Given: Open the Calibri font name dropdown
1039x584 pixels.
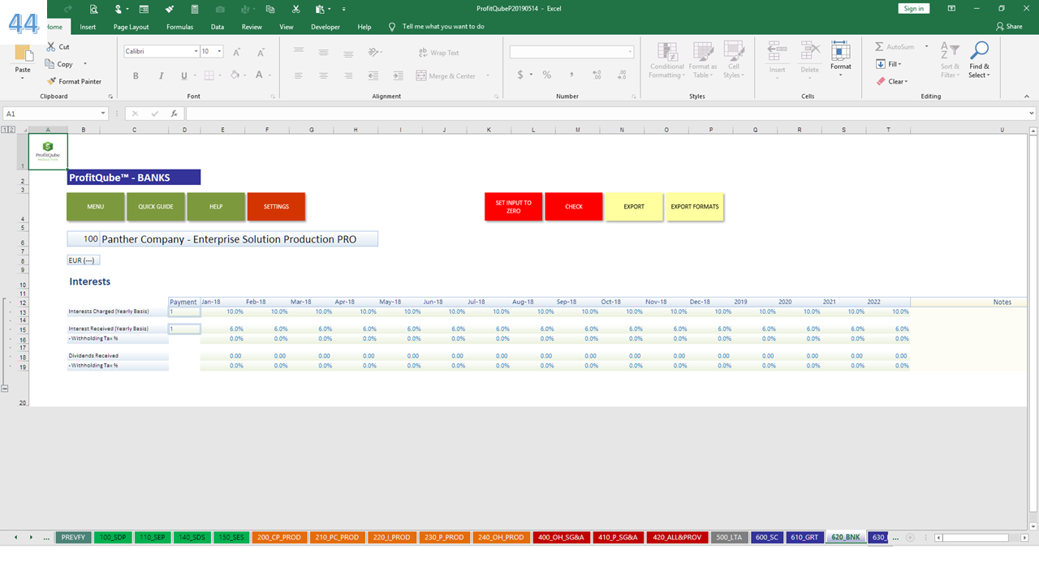Looking at the screenshot, I should pyautogui.click(x=196, y=51).
